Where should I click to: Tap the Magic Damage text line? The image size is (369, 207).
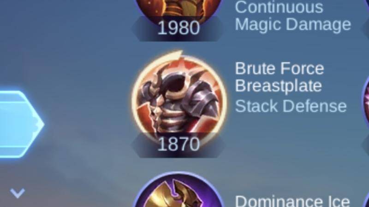(x=293, y=24)
